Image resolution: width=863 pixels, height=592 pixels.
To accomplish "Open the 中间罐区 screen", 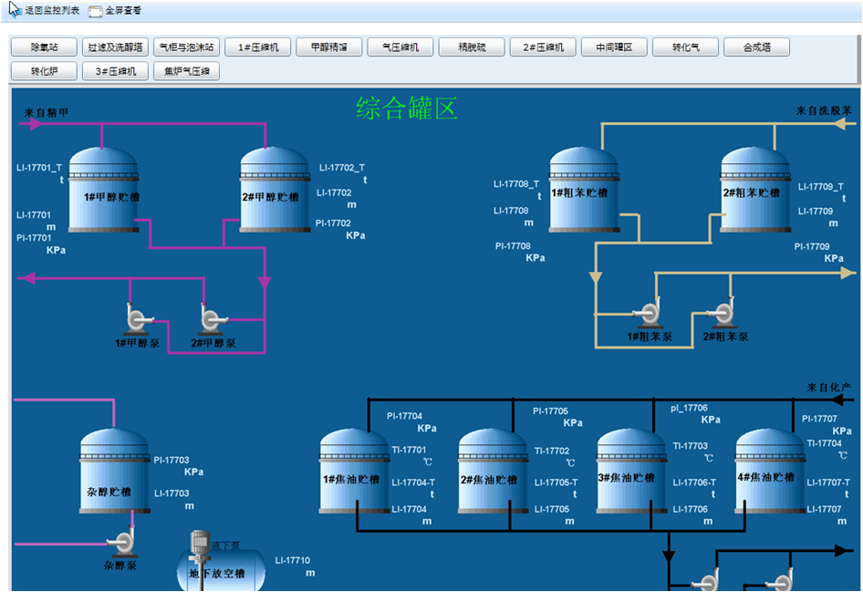I will (614, 47).
